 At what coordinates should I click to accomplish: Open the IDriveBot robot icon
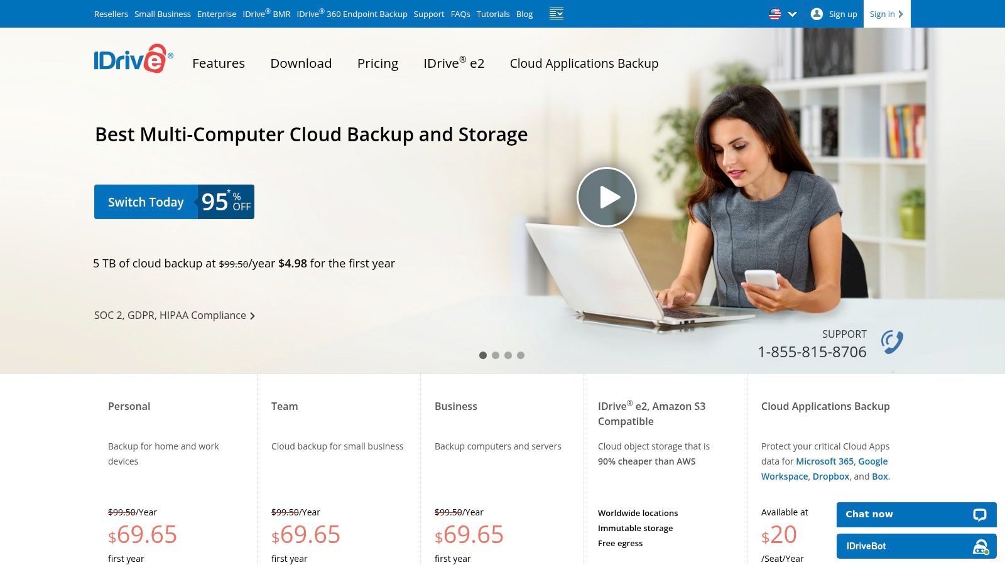pos(980,547)
